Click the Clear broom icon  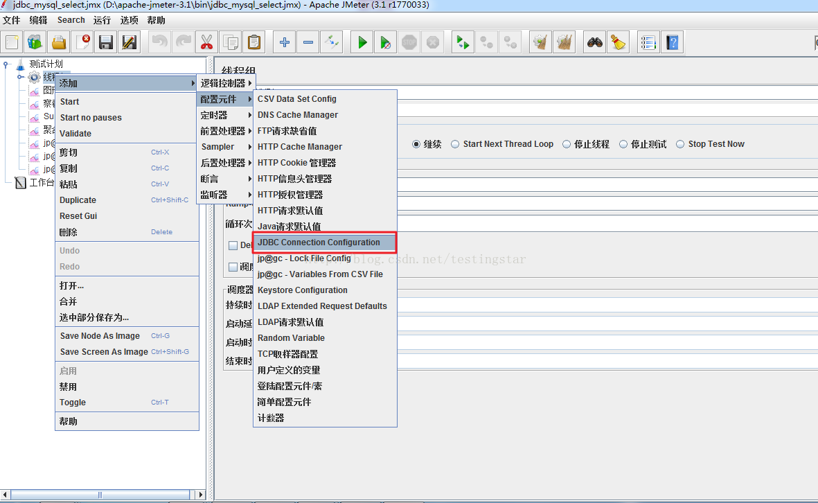(540, 42)
